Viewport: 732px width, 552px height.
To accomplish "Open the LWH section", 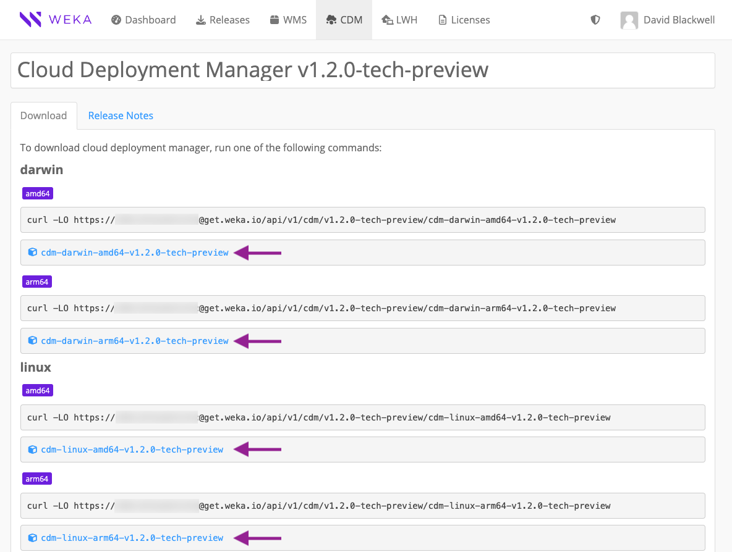I will tap(399, 20).
